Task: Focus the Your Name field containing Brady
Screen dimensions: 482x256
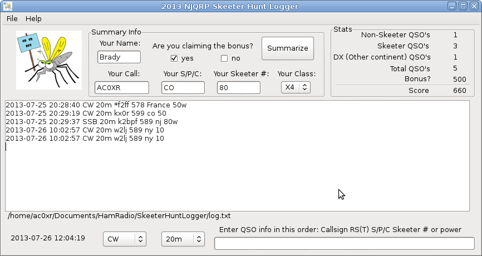Action: click(x=119, y=57)
